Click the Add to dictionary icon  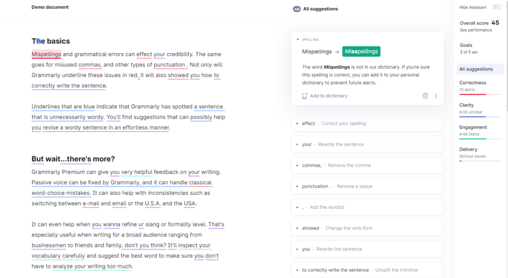(305, 96)
